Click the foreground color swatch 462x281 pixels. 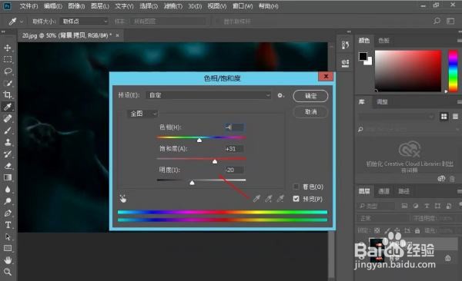(363, 56)
